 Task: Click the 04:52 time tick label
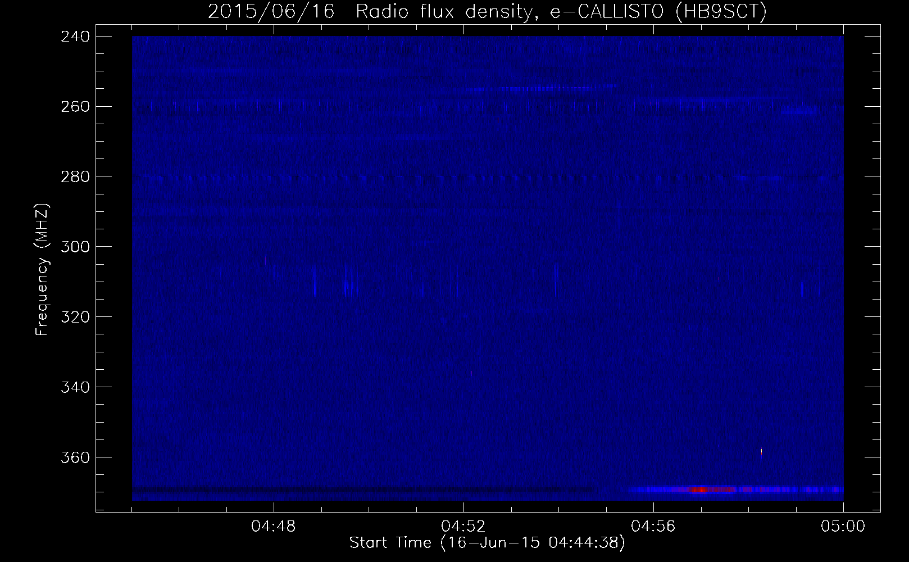(x=463, y=527)
